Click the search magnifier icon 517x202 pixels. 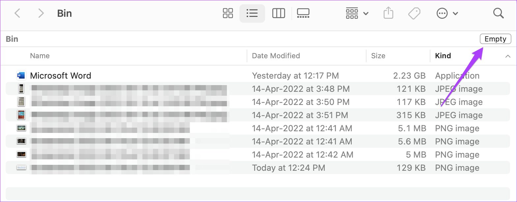(x=498, y=13)
